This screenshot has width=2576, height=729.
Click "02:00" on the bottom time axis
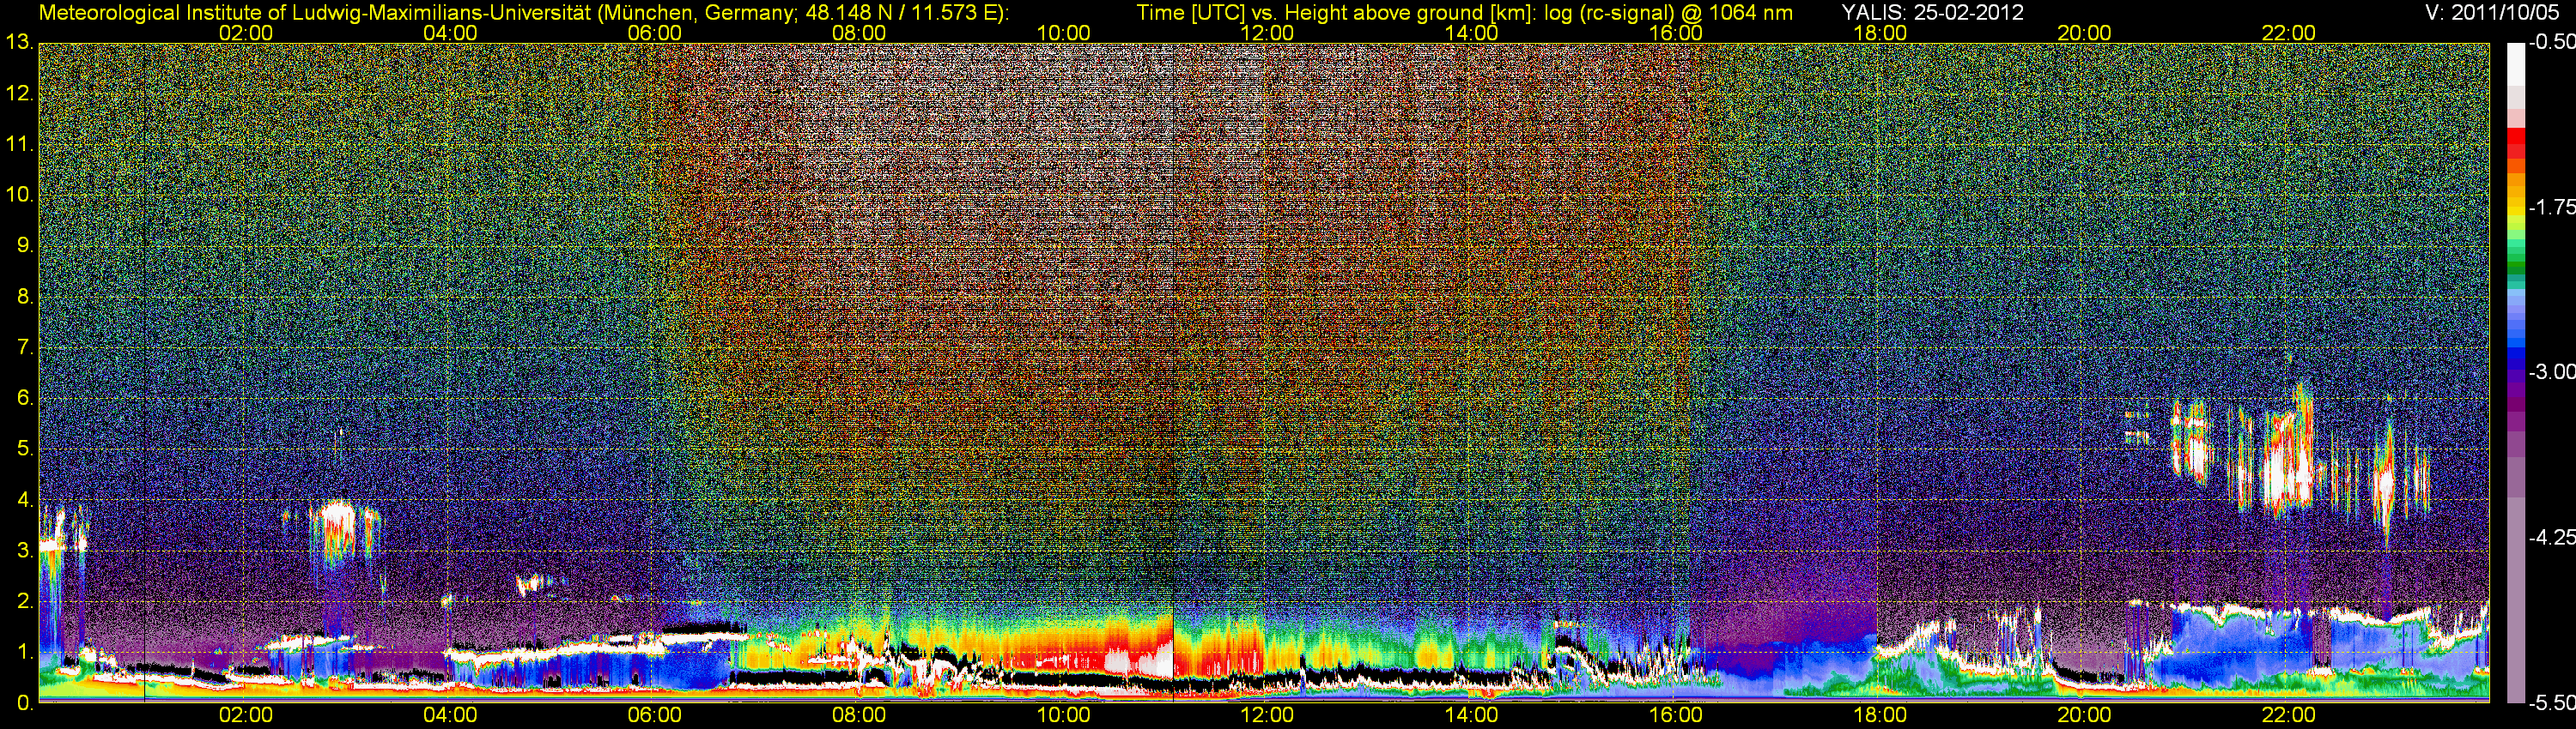(246, 716)
